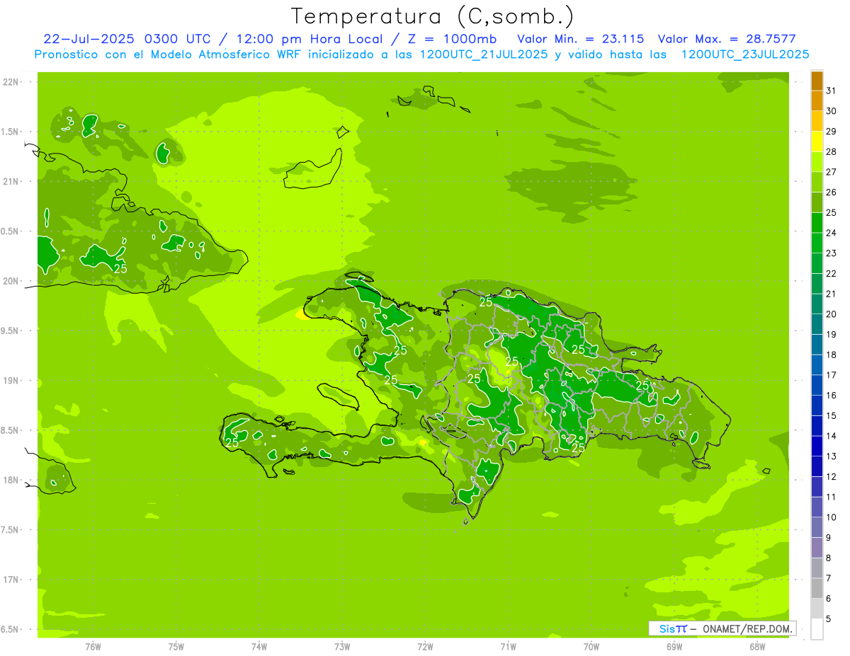Click the "72W" longitude axis label
Viewport: 850px width, 656px height.
pos(425,647)
